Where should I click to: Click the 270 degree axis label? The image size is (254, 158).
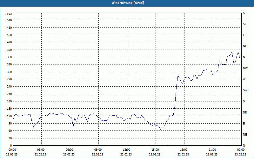point(10,79)
